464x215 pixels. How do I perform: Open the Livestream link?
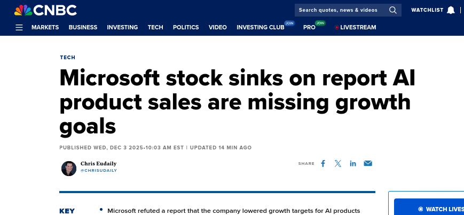tap(358, 27)
